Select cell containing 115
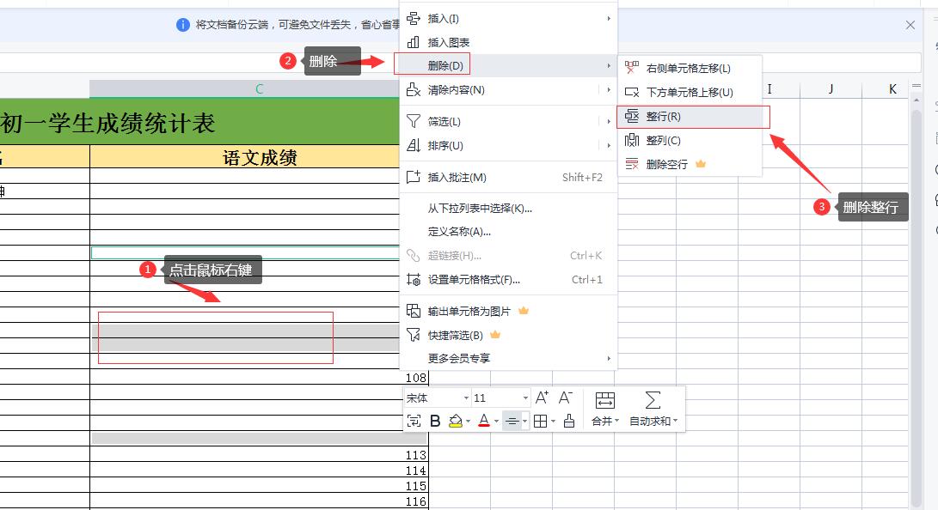Screen dimensions: 938x510 click(x=259, y=485)
